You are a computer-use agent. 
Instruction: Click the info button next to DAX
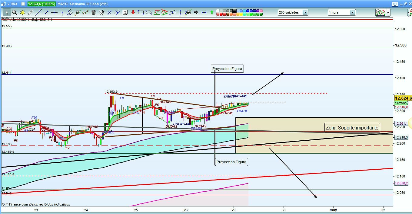pyautogui.click(x=23, y=4)
